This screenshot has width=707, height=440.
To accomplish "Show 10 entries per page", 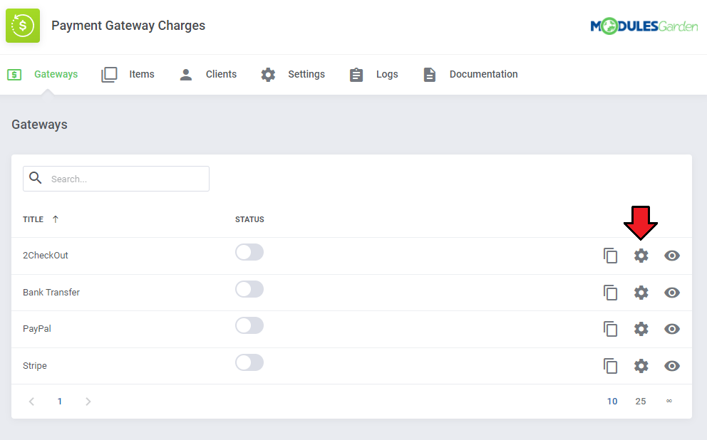I will click(x=612, y=402).
